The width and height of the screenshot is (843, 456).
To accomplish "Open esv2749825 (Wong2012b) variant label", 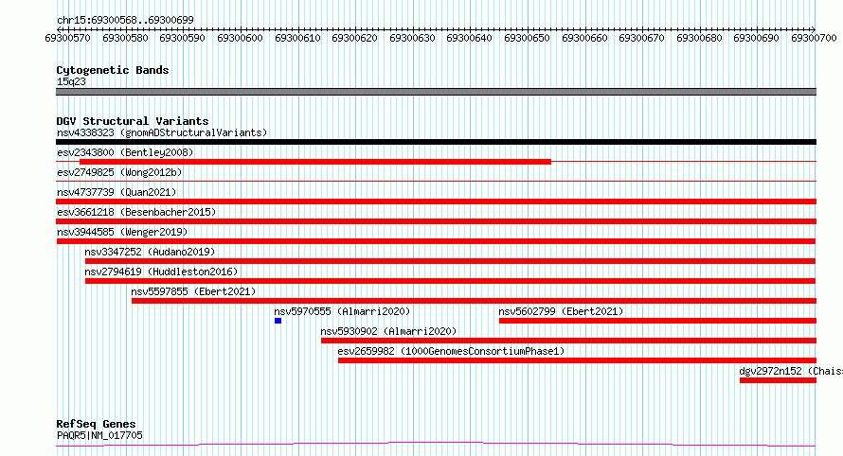I will pyautogui.click(x=119, y=172).
